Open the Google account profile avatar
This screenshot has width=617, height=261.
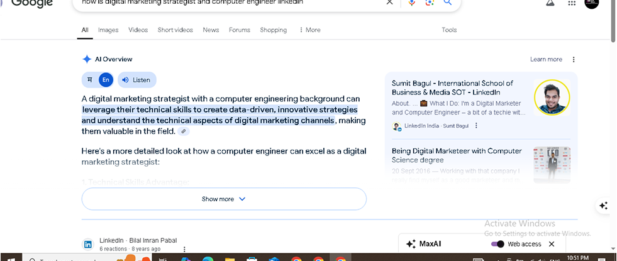(591, 3)
